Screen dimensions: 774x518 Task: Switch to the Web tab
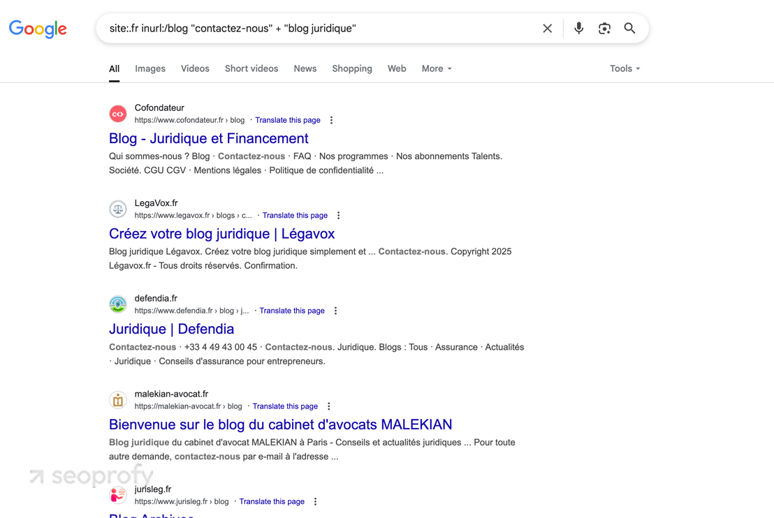point(397,68)
